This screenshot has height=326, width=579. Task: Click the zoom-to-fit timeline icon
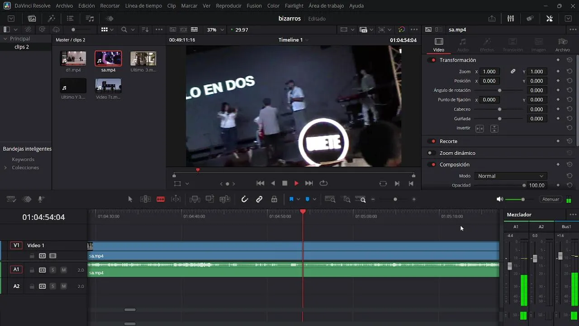(x=330, y=199)
